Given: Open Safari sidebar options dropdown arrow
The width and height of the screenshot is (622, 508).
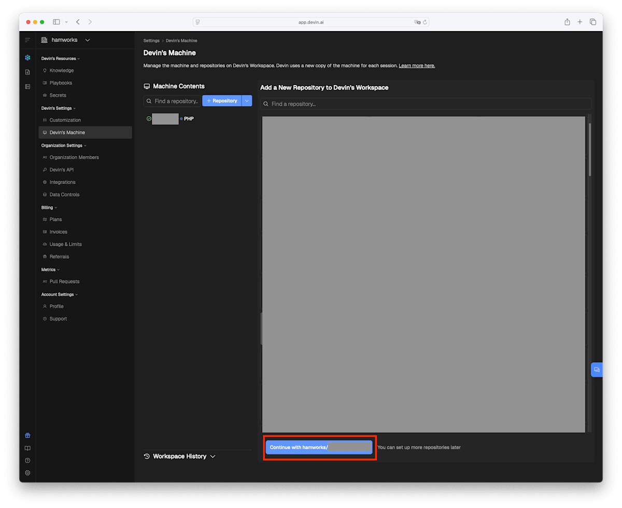Looking at the screenshot, I should [x=66, y=22].
